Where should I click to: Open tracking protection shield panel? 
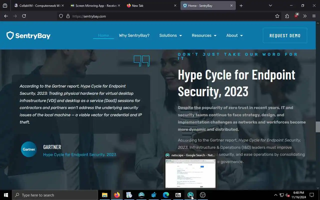pos(61,16)
